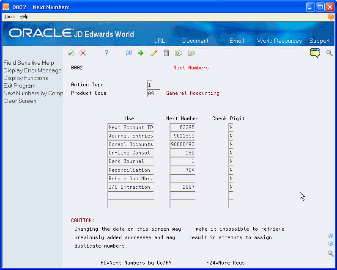The width and height of the screenshot is (337, 270).
Task: Click Rebate Doc next number field showing 11
Action: 183,178
